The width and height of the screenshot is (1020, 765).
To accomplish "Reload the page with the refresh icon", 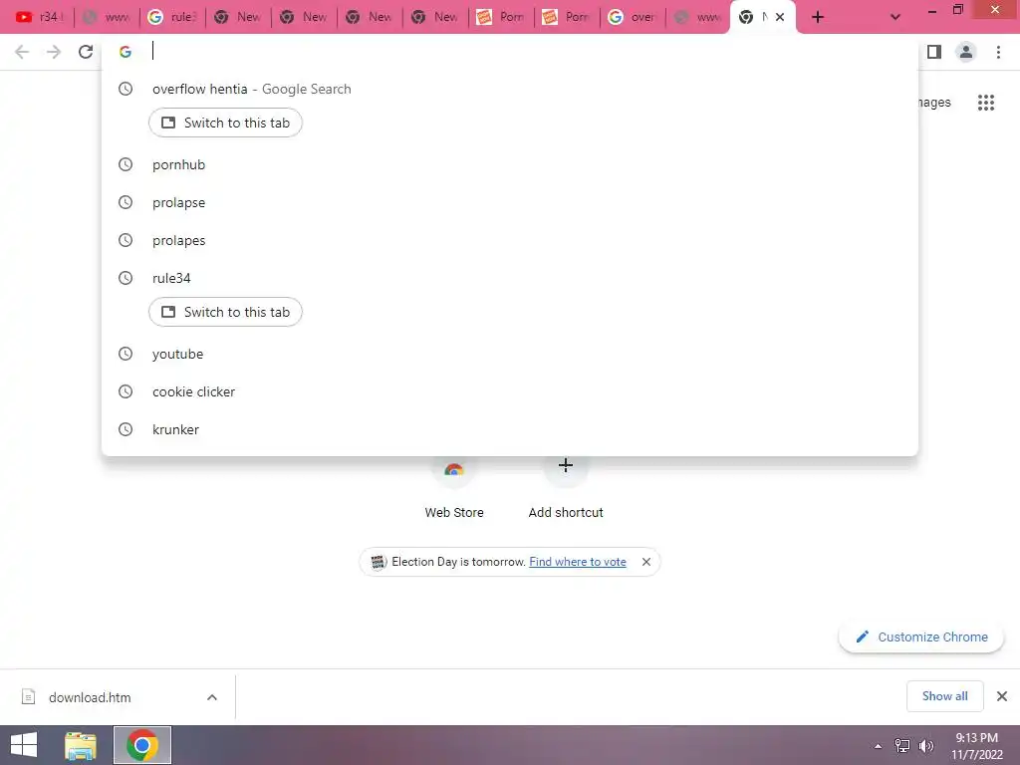I will [x=86, y=52].
